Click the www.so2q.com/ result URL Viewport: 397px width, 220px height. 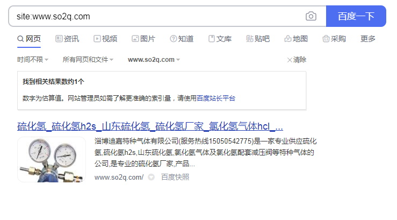click(x=119, y=177)
